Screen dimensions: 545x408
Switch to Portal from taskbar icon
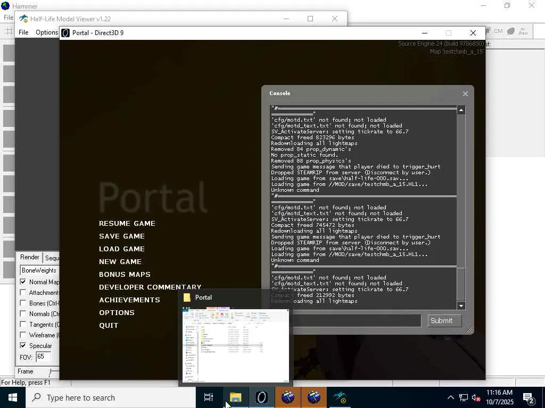click(262, 397)
